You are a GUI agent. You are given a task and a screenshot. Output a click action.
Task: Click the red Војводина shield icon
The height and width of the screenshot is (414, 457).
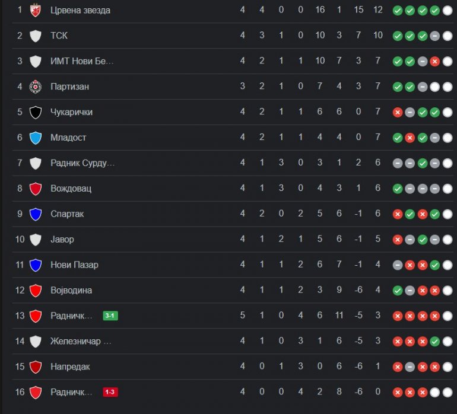tap(35, 290)
